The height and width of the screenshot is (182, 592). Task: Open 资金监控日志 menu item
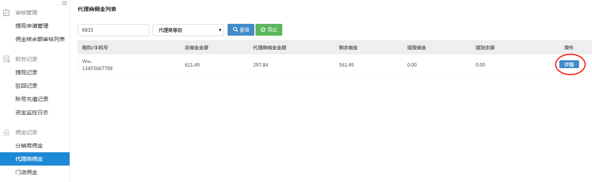point(32,112)
